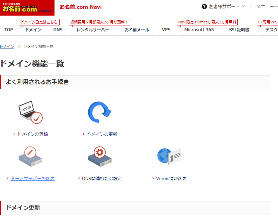The image size is (278, 217).
Task: Click the laptop .com domain registration icon
Action: (30, 112)
